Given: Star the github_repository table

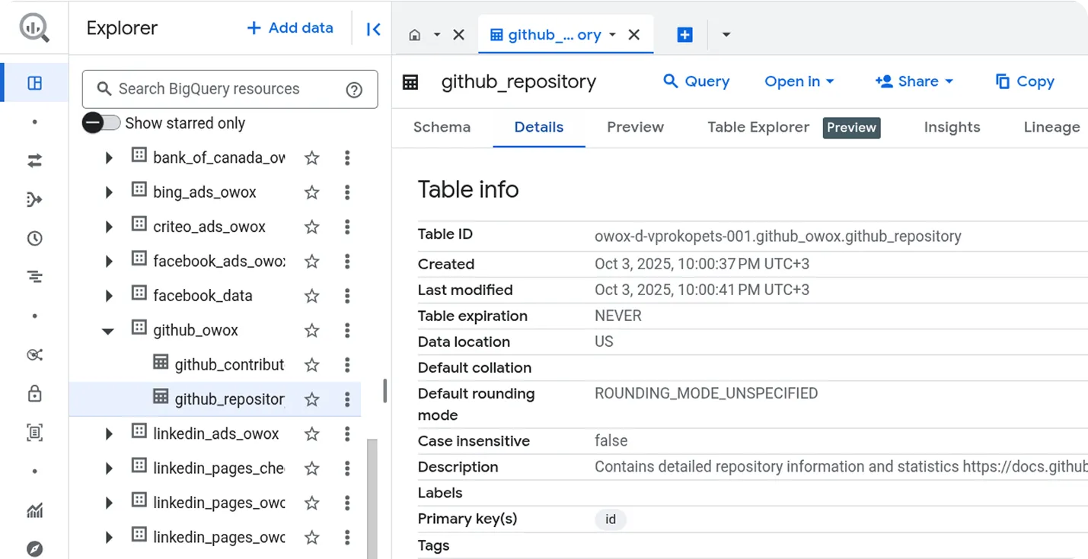Looking at the screenshot, I should [311, 399].
